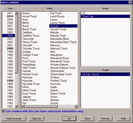Viewport: 133px width, 123px height.
Task: Choose Chevrolet make
Action: pos(28,39)
